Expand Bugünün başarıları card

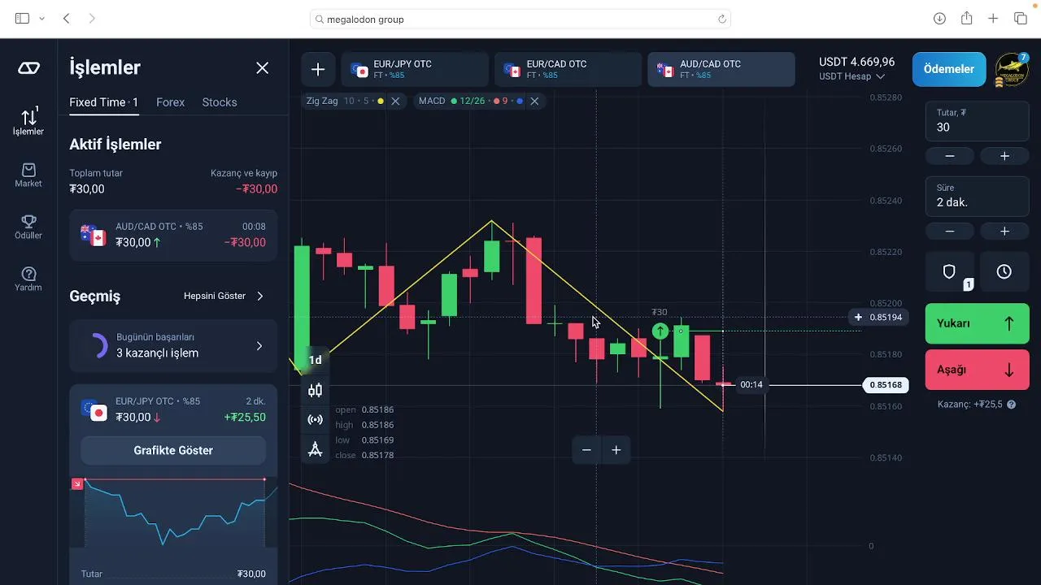173,345
